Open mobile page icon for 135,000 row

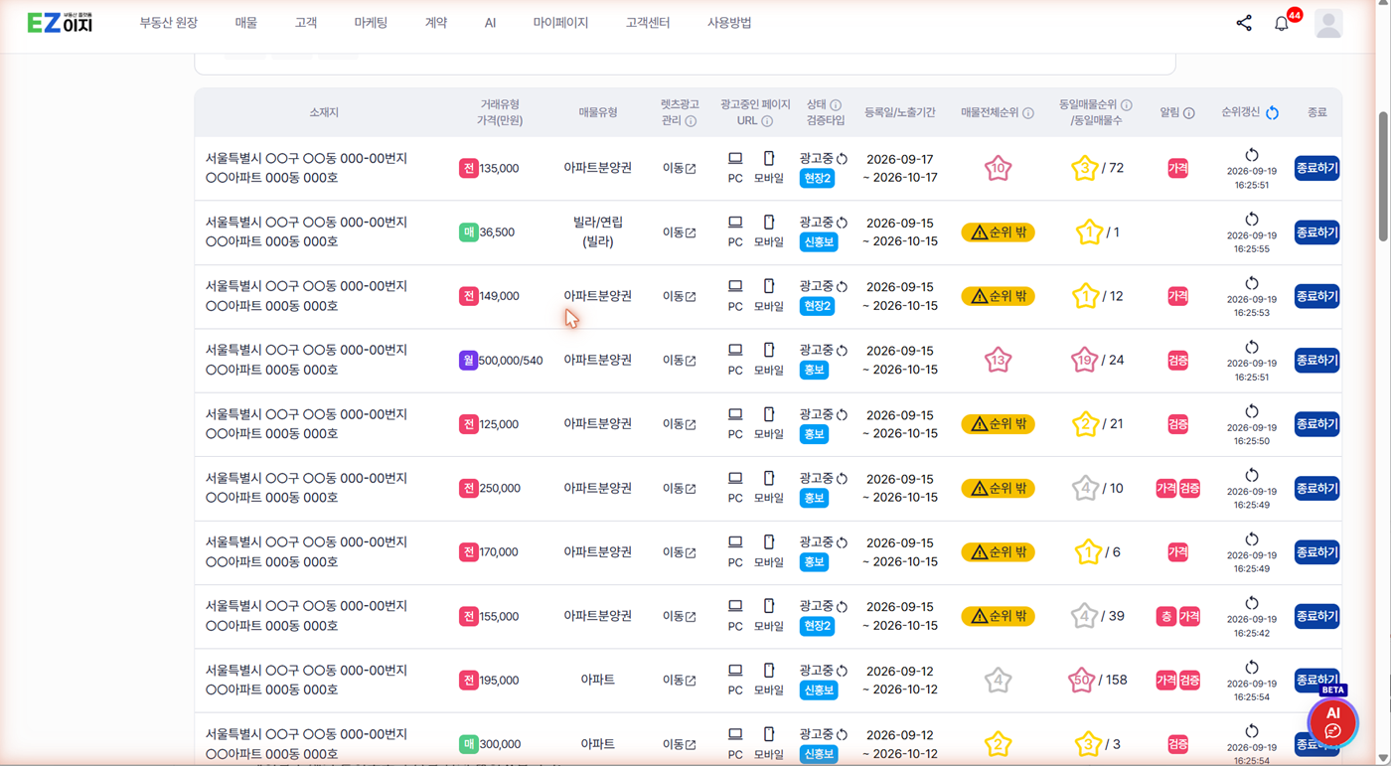pos(769,159)
